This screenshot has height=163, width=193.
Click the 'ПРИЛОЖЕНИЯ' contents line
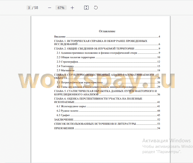[107, 128]
